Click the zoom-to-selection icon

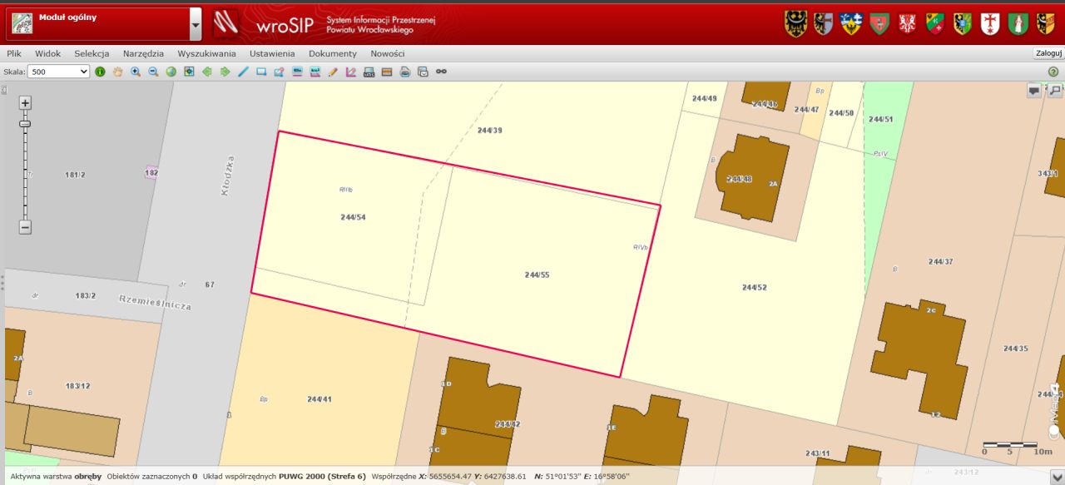point(189,72)
